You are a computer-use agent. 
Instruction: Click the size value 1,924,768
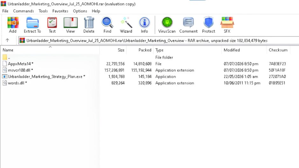pyautogui.click(x=116, y=77)
